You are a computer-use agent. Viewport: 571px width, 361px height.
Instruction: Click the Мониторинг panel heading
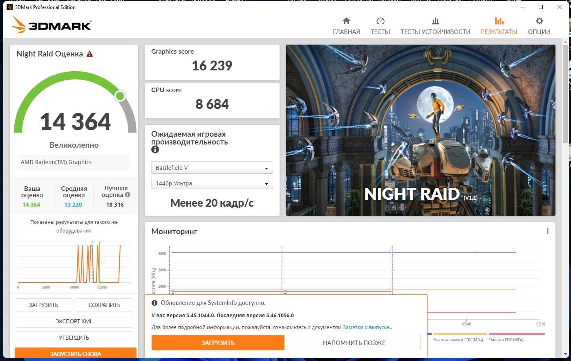175,232
